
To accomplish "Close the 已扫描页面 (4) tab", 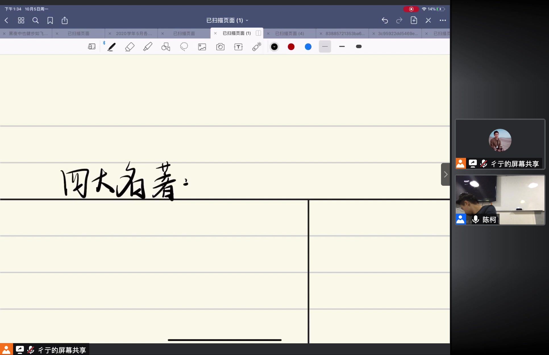I will click(268, 34).
